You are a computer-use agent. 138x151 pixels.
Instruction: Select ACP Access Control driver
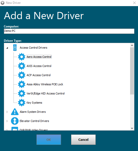(38, 75)
